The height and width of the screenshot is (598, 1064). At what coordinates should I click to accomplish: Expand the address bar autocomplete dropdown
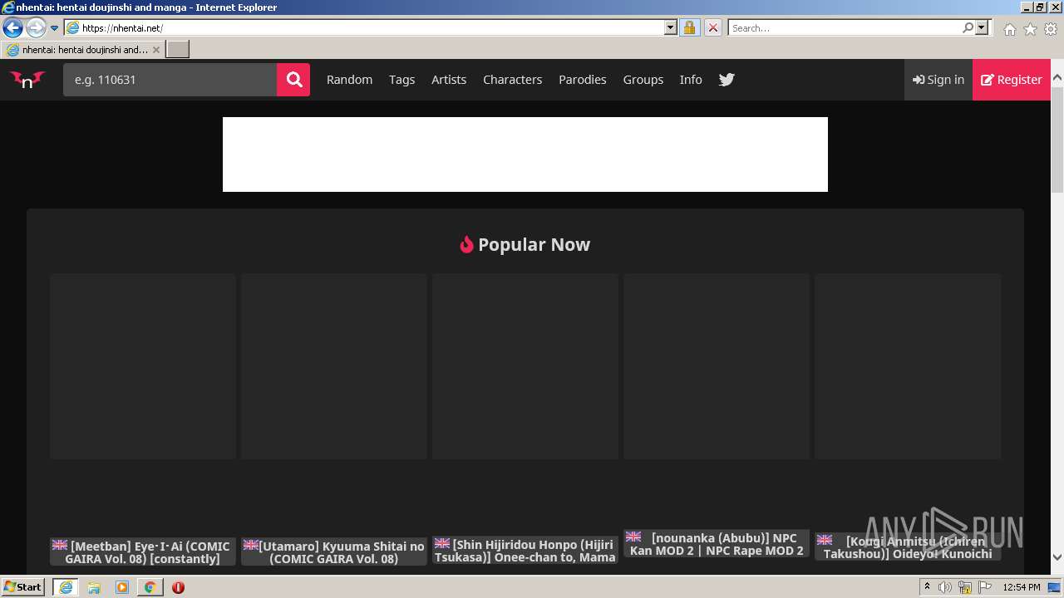pos(671,27)
